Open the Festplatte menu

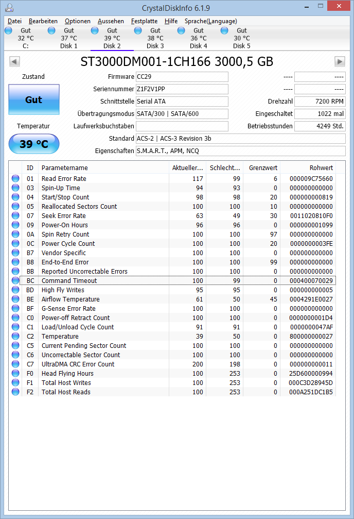coord(144,21)
